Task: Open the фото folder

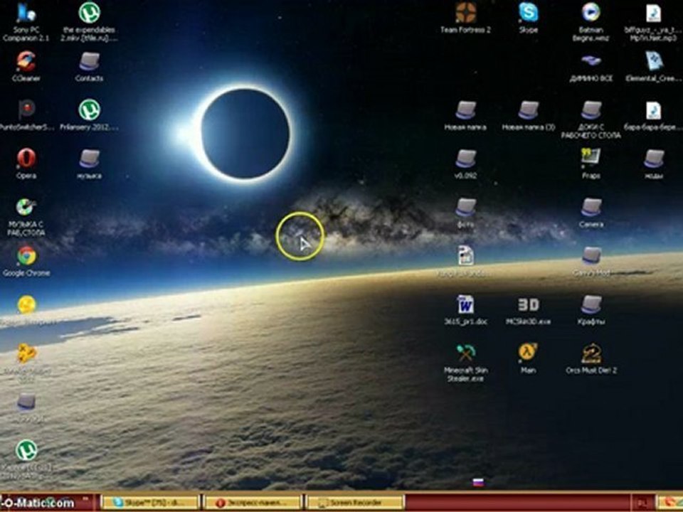Action: click(465, 207)
